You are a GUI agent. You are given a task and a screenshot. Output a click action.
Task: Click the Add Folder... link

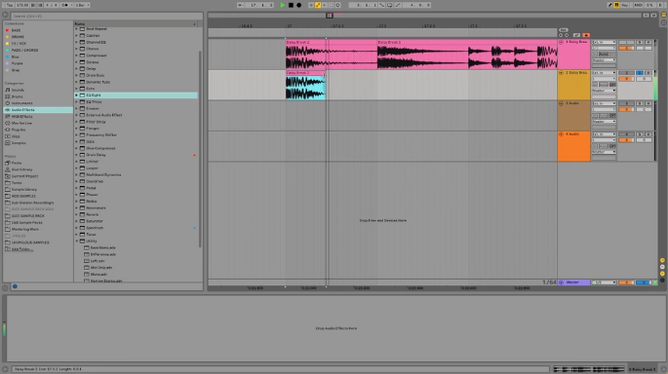point(22,249)
